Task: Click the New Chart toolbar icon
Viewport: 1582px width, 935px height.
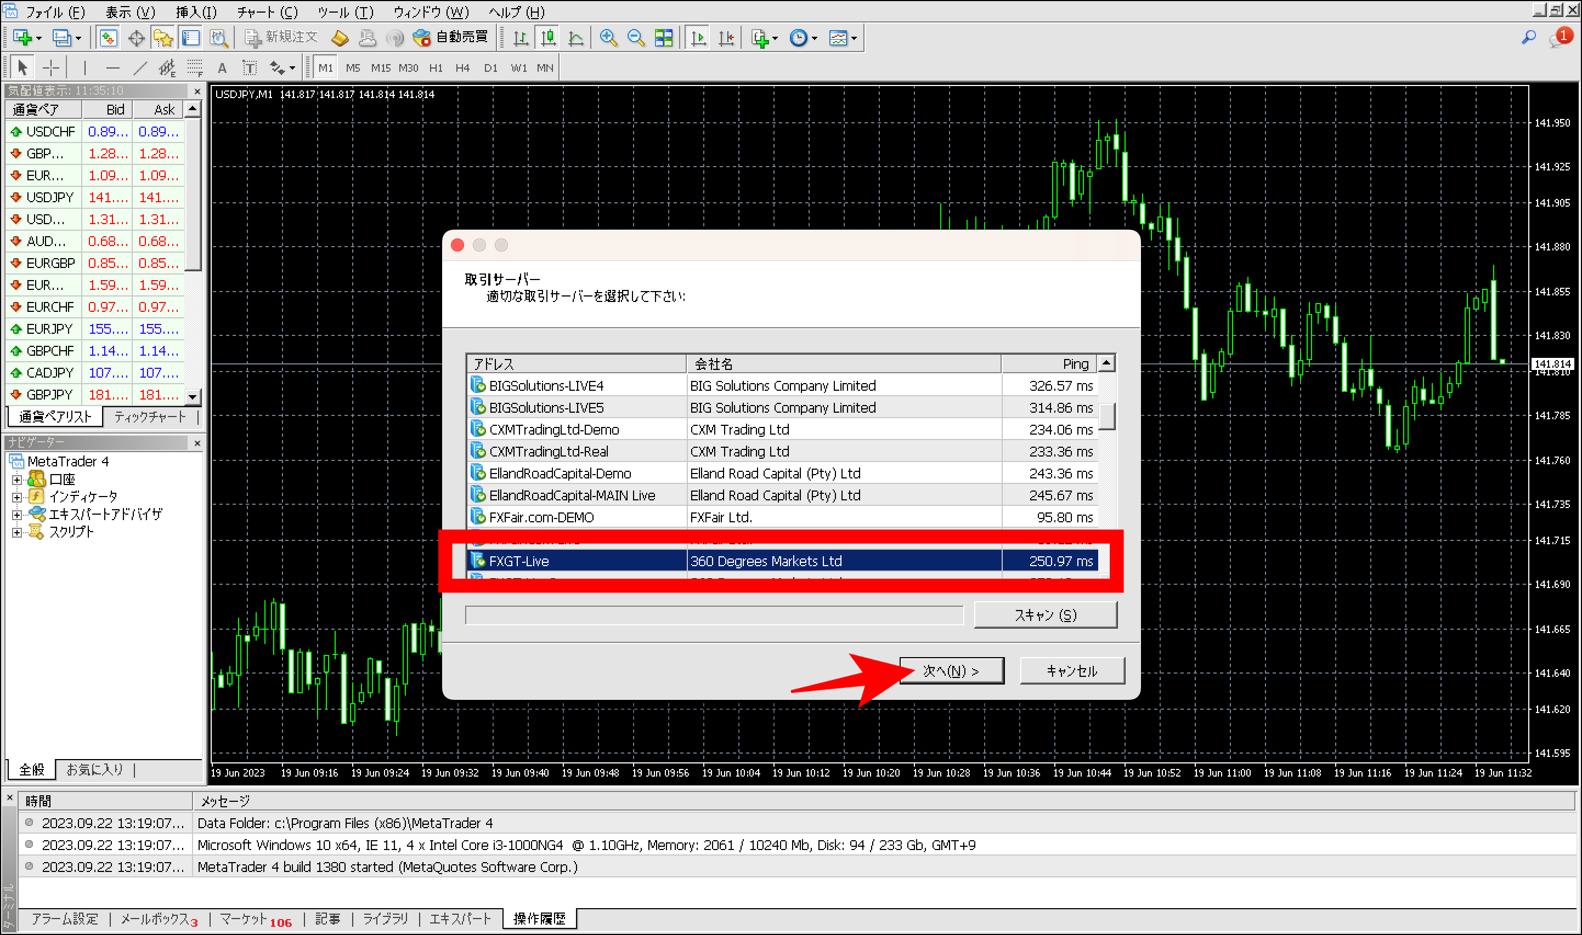Action: click(x=22, y=38)
